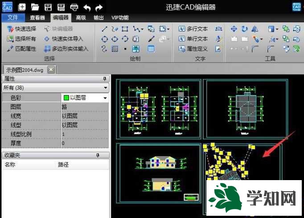Switch to the 编辑器 tab

point(61,18)
